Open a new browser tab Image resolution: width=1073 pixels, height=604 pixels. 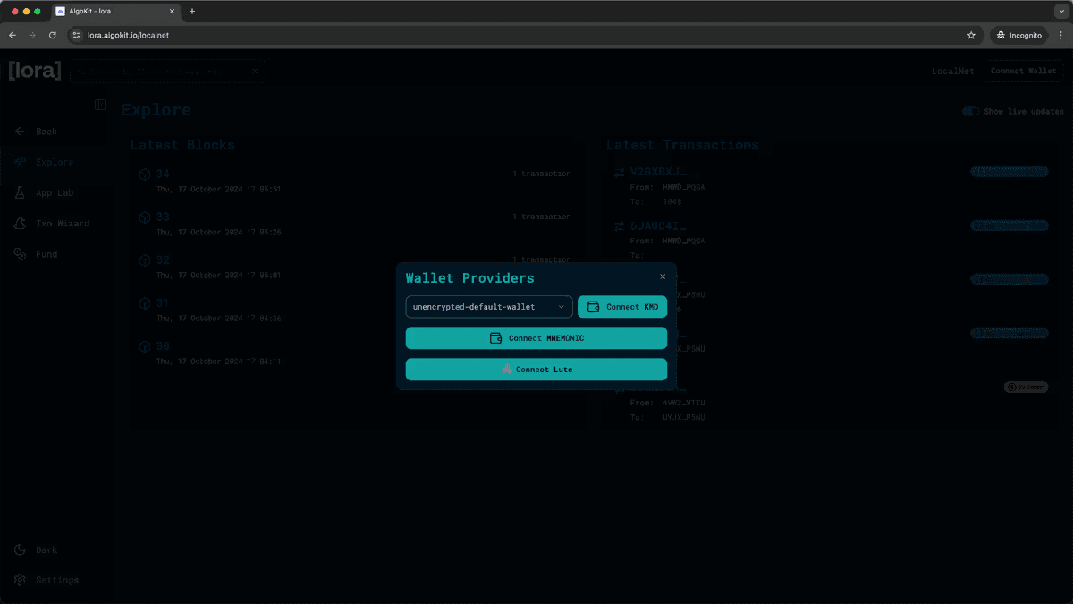(x=191, y=13)
